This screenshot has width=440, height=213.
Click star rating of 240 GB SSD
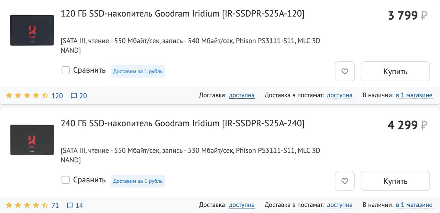coord(27,205)
